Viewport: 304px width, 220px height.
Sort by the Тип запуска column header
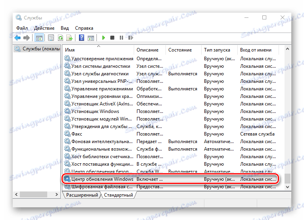(x=219, y=50)
